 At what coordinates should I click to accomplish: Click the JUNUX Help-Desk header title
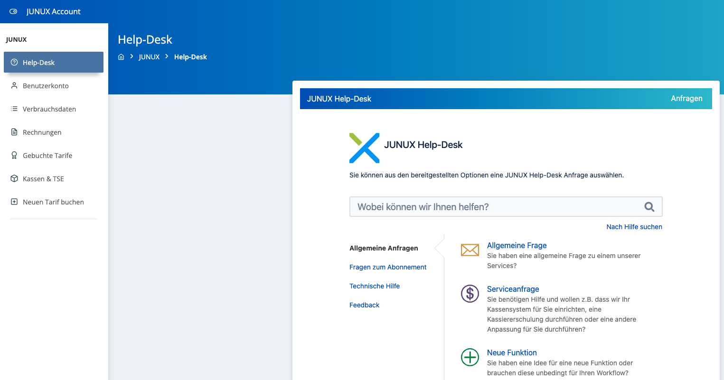click(339, 99)
